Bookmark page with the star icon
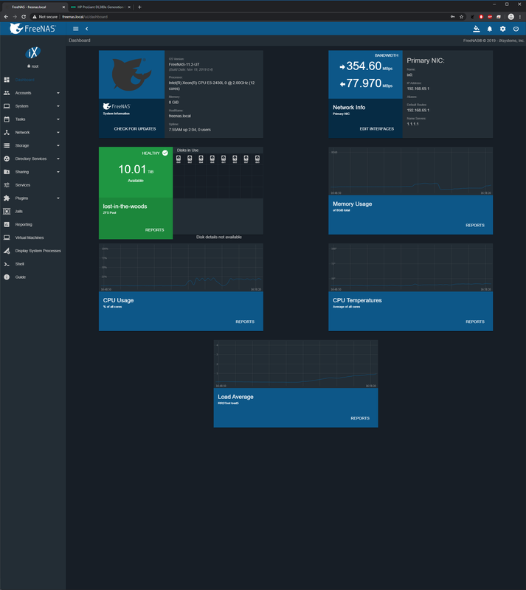 pos(461,17)
